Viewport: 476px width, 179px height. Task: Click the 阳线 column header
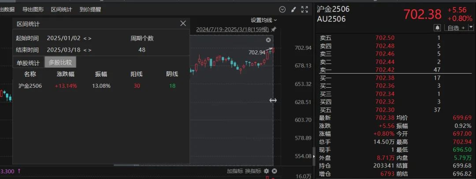point(137,74)
